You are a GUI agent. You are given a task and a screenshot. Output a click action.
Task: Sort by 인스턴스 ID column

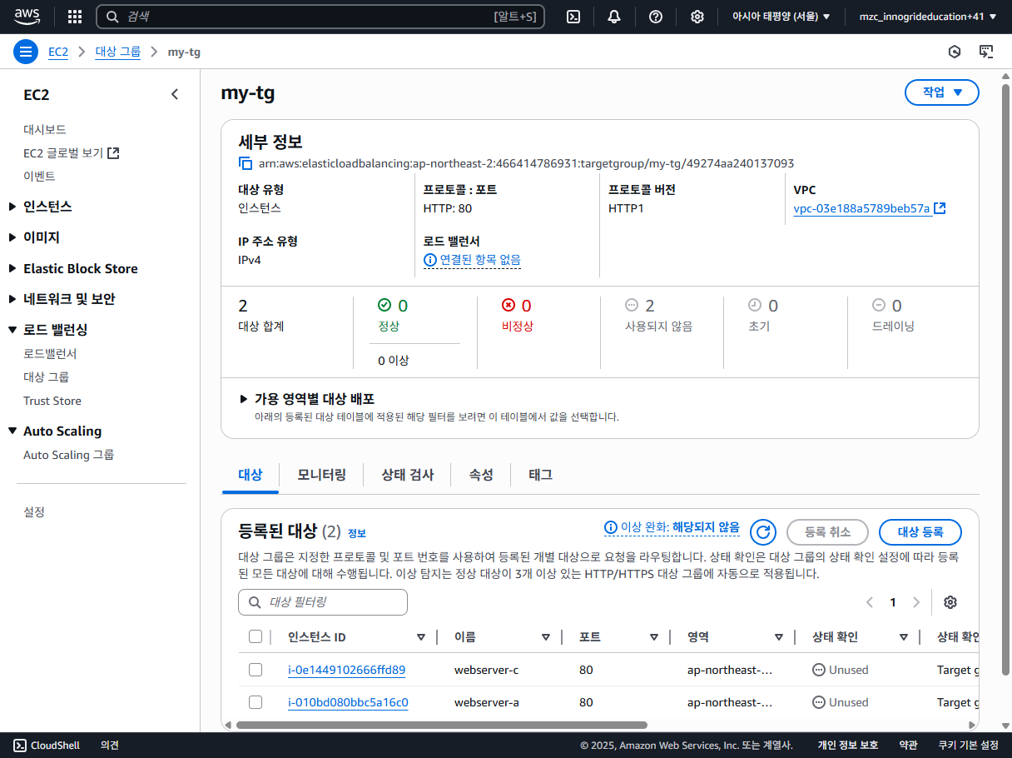coord(420,637)
